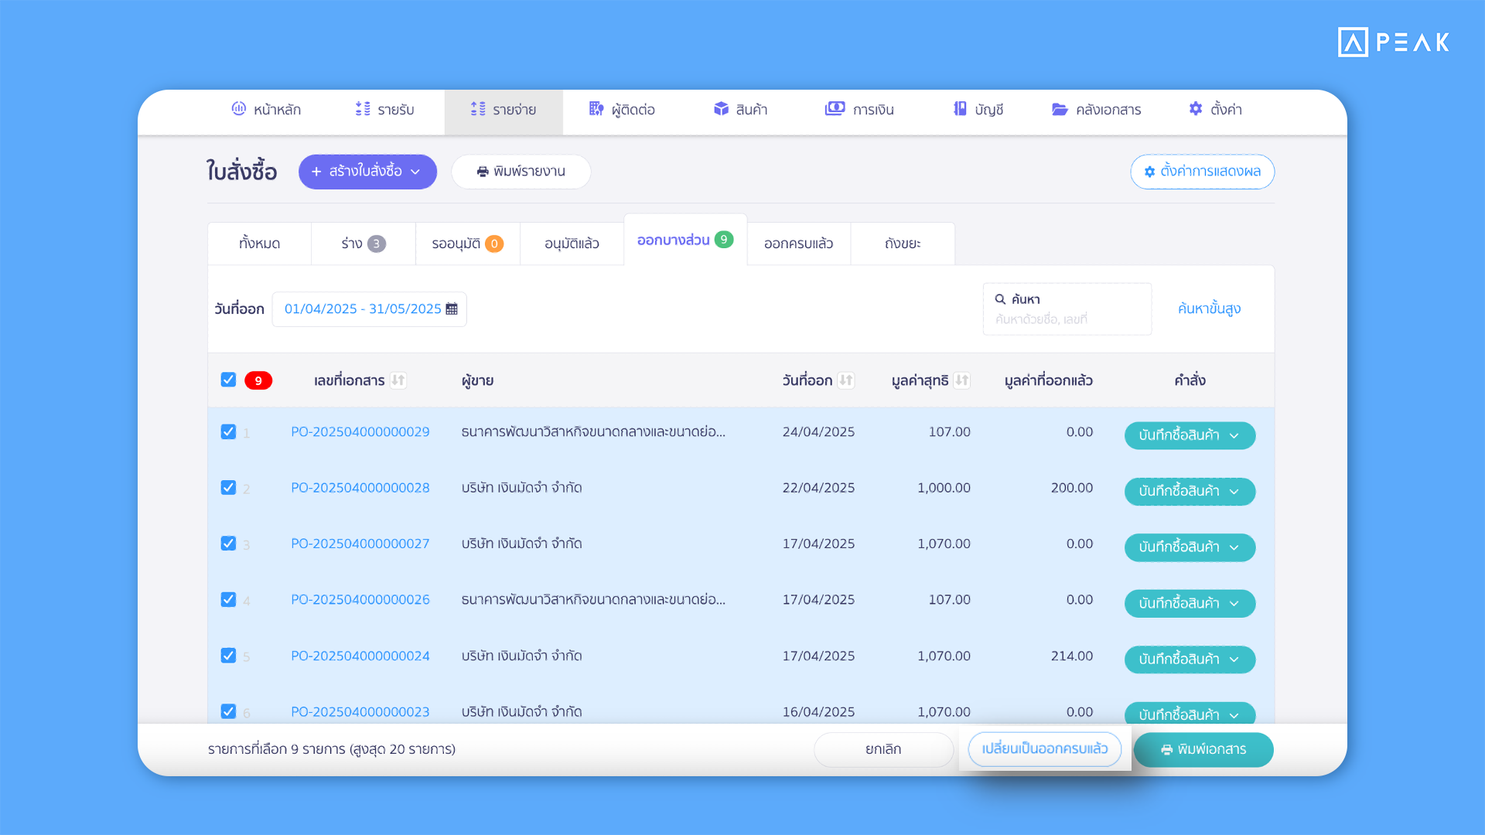
Task: Uncheck row PO-202504000000029
Action: coord(228,431)
